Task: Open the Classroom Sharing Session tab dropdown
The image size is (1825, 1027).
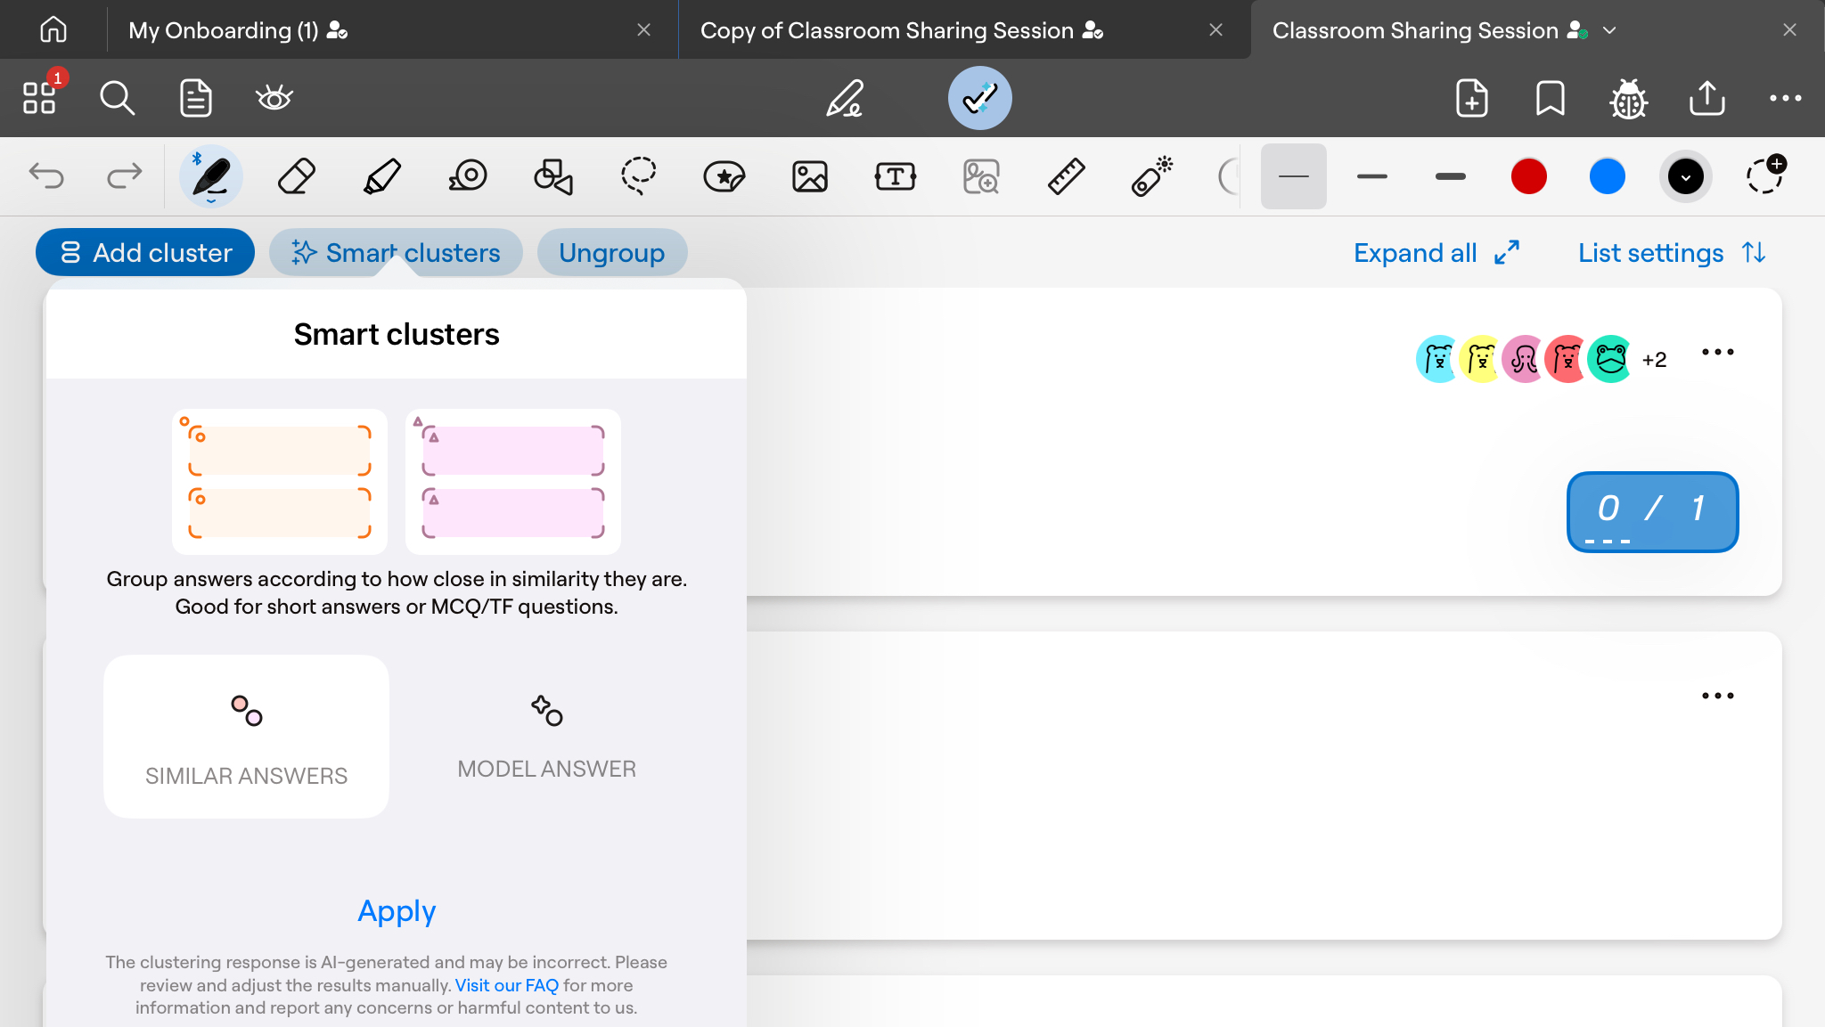Action: 1609,30
